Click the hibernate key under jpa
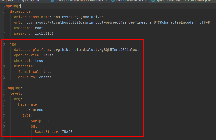The image size is (216, 140). (x=23, y=66)
